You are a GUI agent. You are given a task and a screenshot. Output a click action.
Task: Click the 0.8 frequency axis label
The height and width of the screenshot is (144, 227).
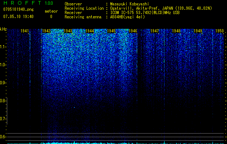pyautogui.click(x=3, y=101)
